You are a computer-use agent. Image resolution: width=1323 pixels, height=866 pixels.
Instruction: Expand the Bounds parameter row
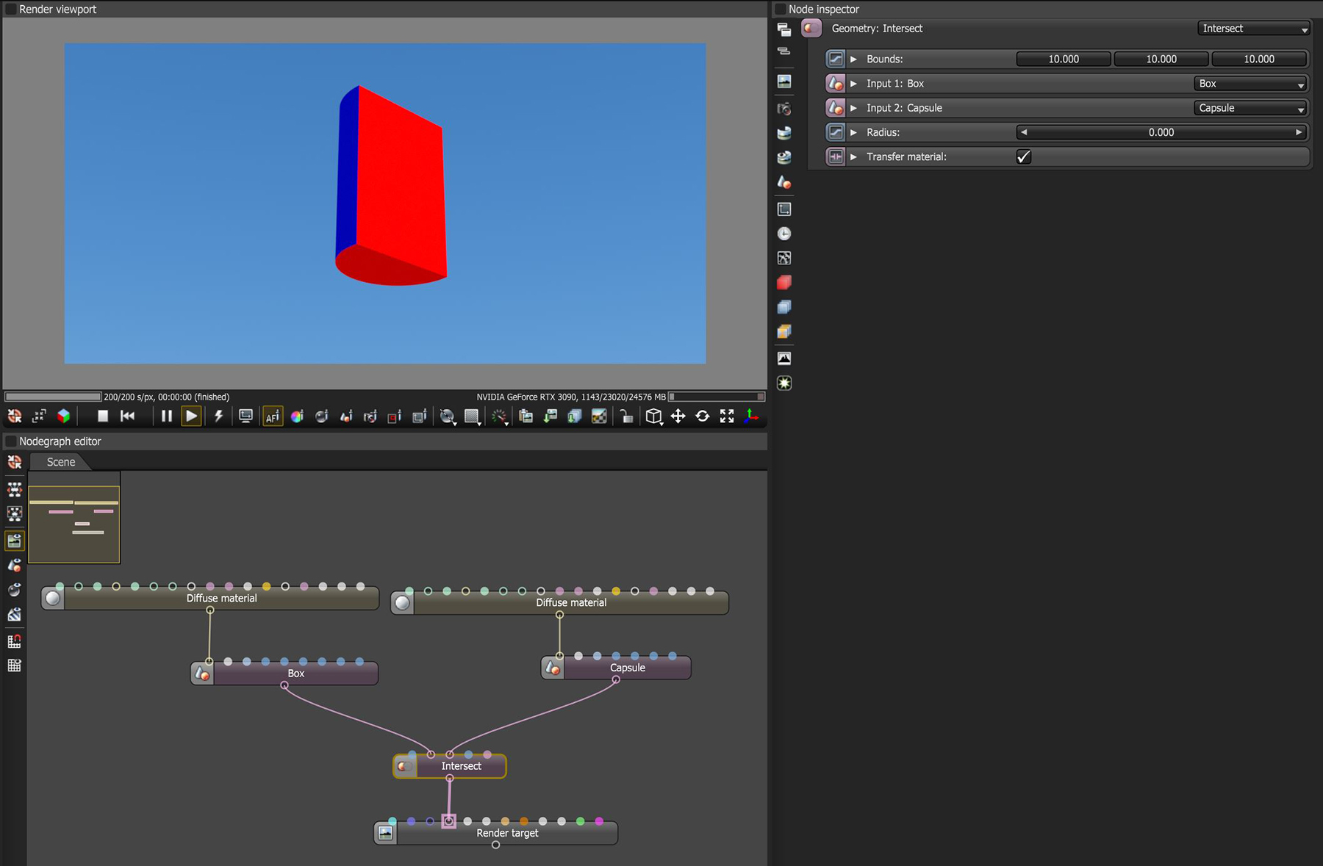click(853, 59)
